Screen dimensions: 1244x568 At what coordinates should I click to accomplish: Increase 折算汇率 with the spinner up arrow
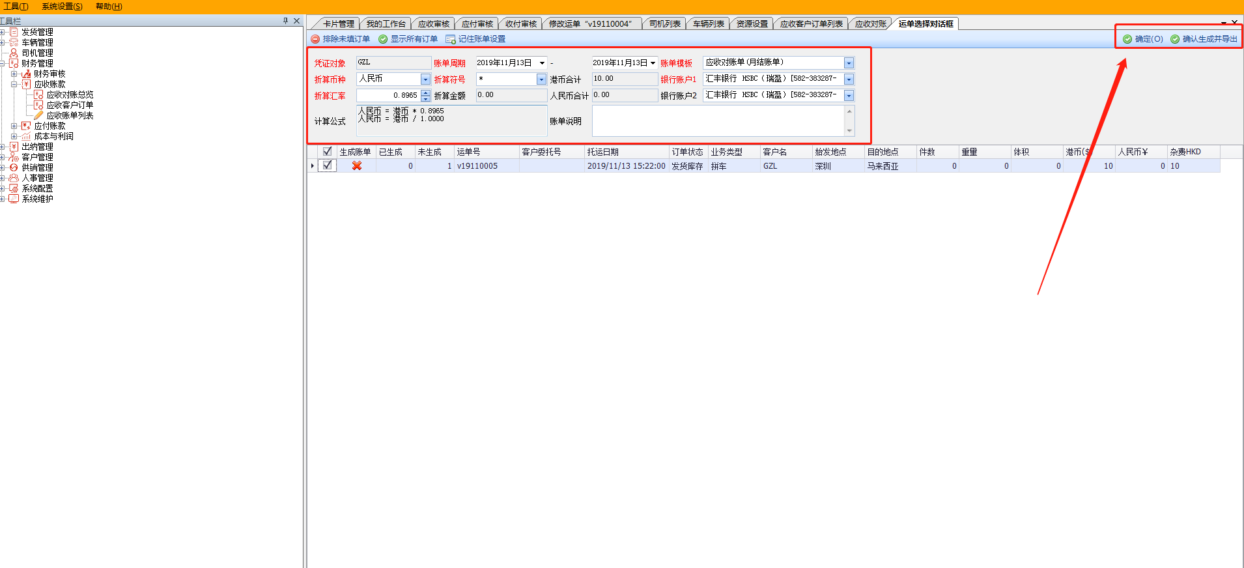point(425,92)
